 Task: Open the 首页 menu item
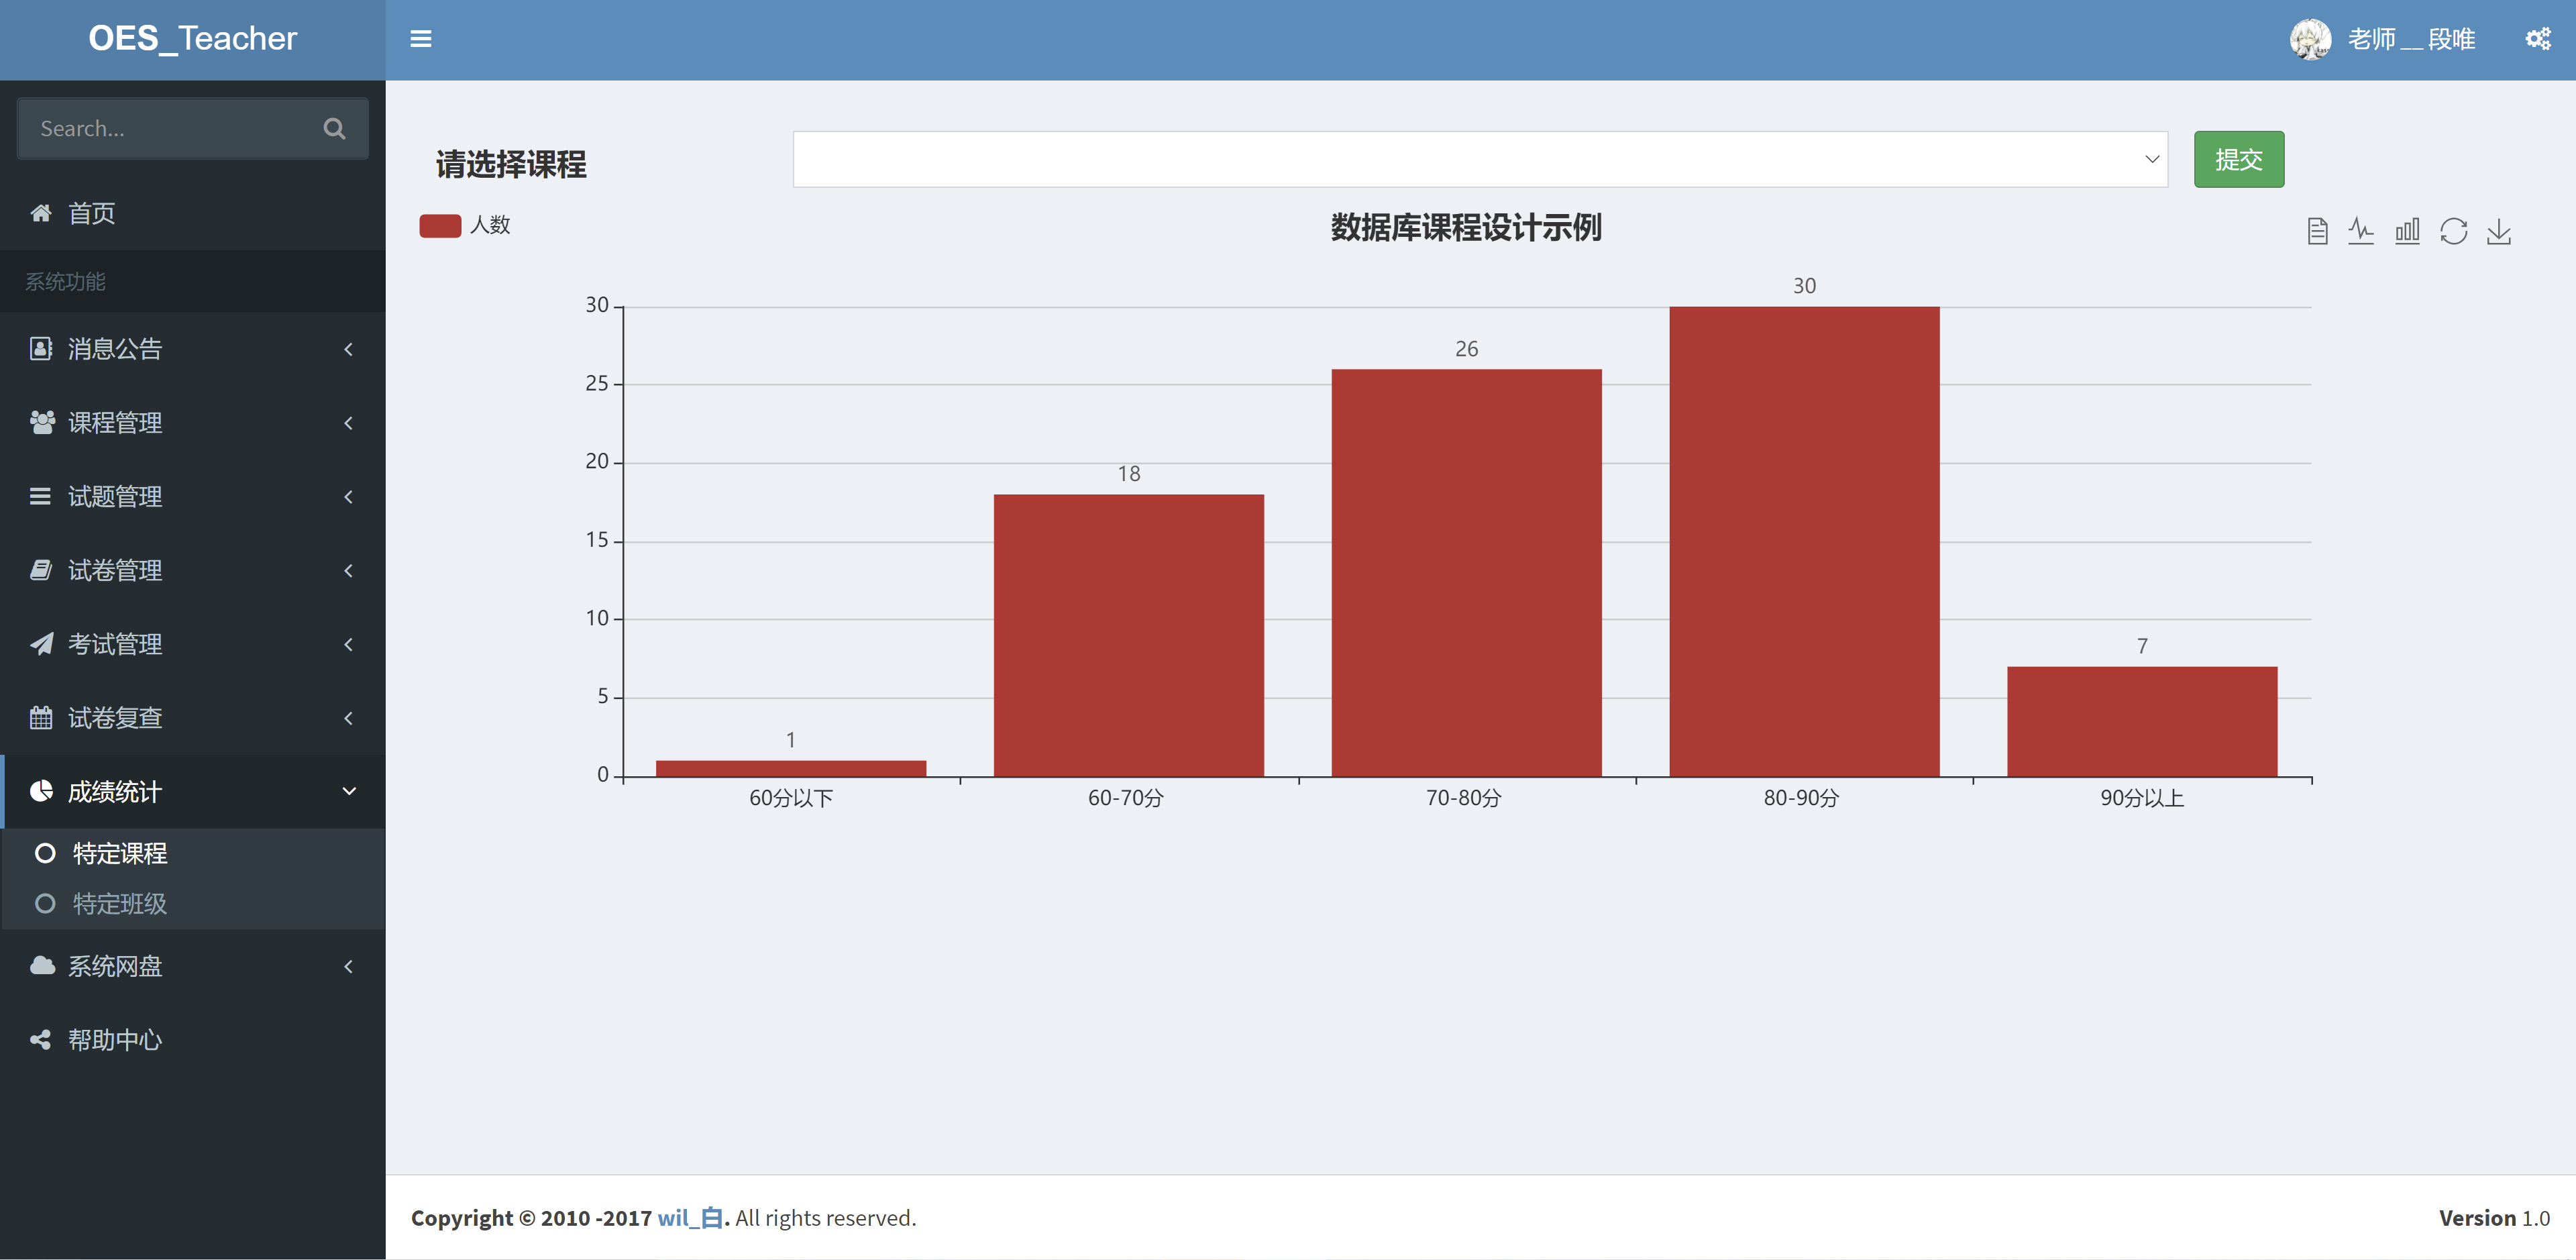(91, 212)
